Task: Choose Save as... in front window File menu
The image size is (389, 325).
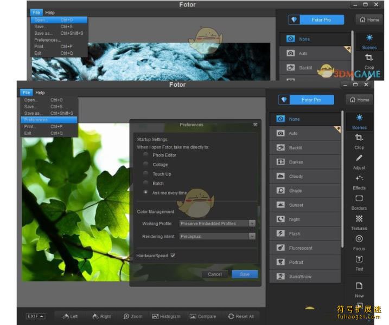Action: pyautogui.click(x=49, y=113)
